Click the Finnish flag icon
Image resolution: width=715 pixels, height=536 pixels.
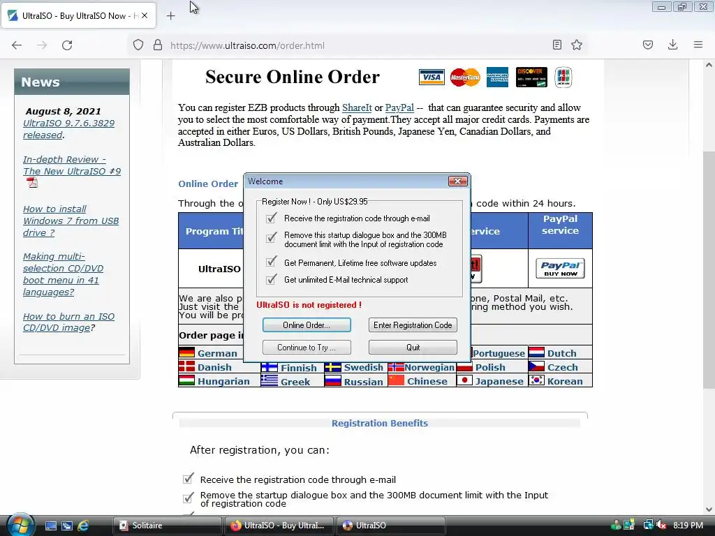270,367
